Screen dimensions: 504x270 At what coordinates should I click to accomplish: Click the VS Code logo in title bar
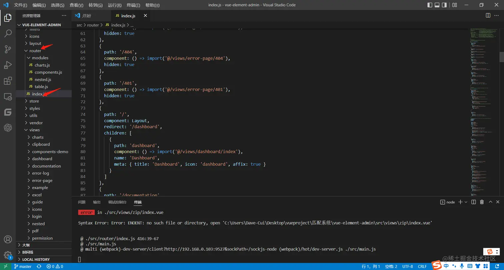click(6, 5)
